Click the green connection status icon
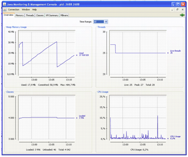Screen dimensions: 188x157 pos(182,15)
